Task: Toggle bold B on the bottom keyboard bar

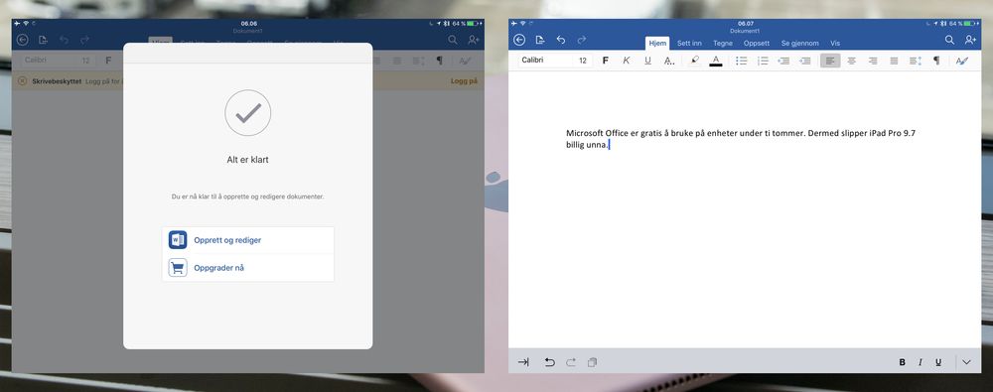Action: click(902, 362)
